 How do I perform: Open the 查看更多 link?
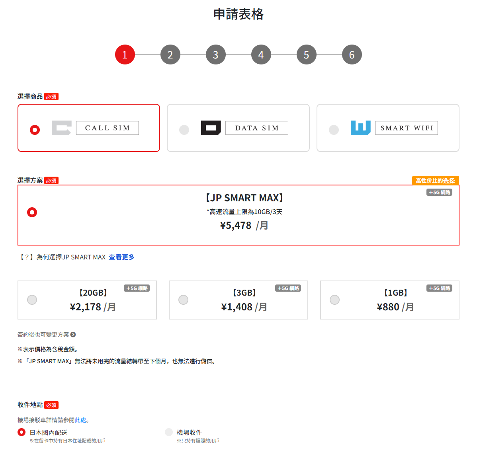(121, 257)
